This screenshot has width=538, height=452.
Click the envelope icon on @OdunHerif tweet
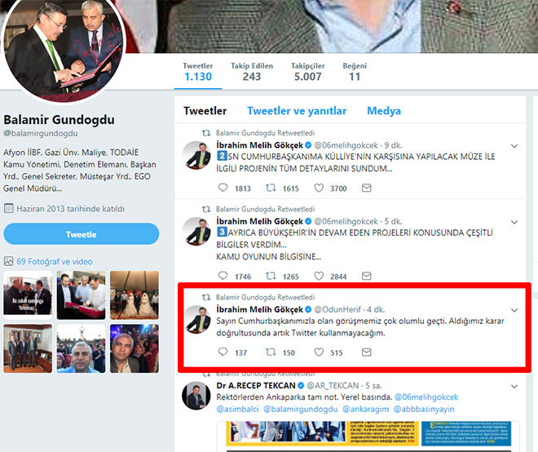pos(367,352)
